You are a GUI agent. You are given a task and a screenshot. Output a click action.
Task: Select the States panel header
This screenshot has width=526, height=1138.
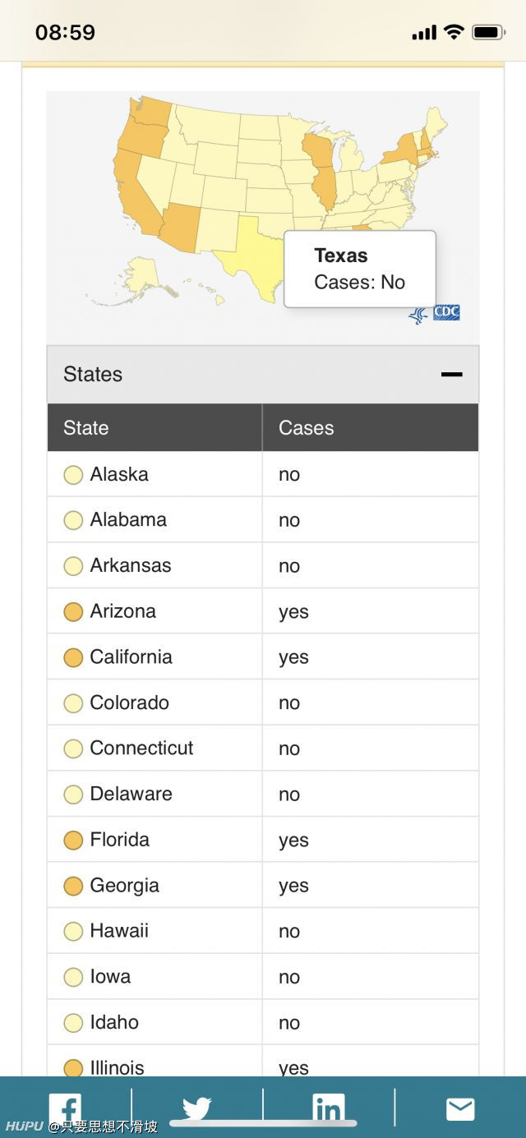point(263,375)
